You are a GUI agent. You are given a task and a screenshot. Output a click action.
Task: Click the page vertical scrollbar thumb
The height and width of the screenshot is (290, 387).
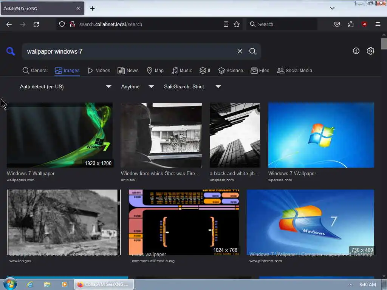point(384,44)
